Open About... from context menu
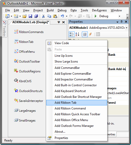The image size is (131, 145). point(77,132)
